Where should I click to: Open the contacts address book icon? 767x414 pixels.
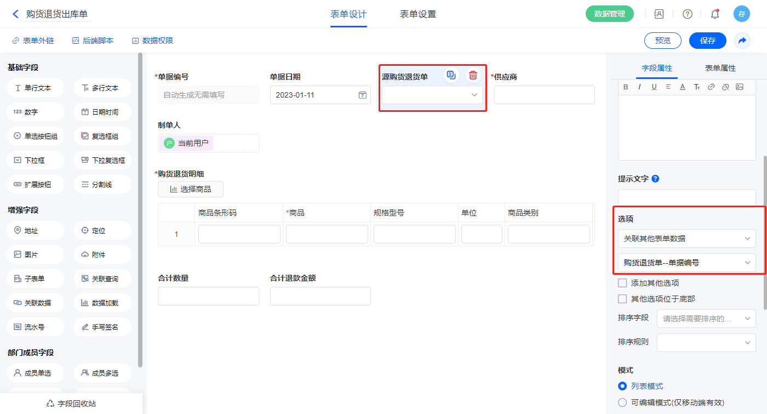tap(659, 14)
